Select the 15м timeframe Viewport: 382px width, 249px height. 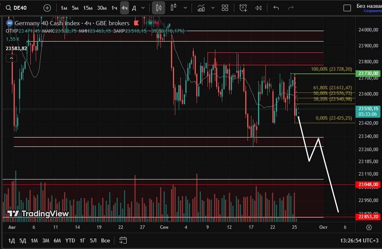point(88,8)
